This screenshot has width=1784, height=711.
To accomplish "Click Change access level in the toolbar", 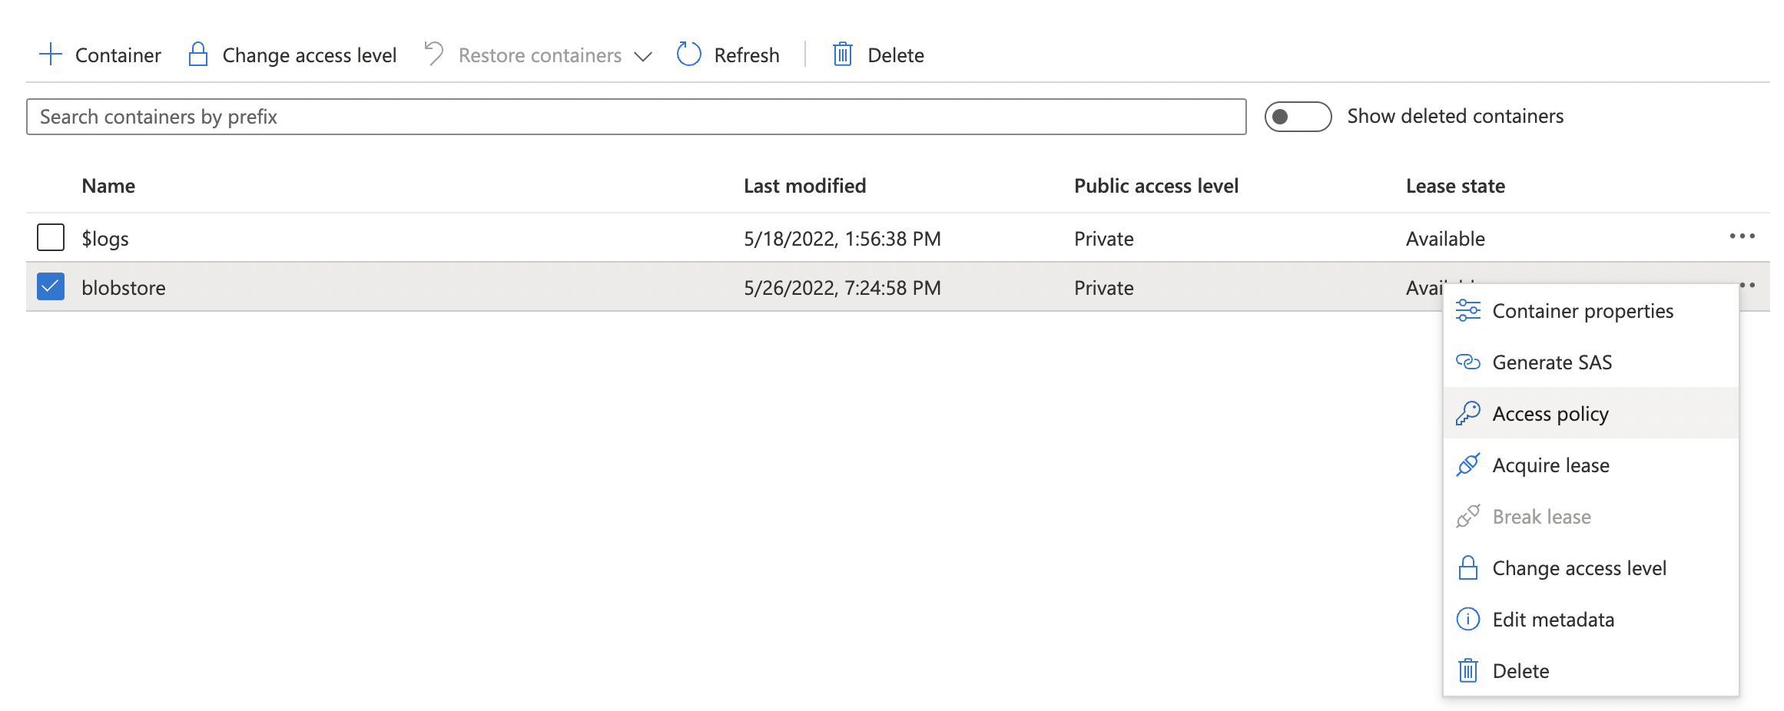I will 310,55.
